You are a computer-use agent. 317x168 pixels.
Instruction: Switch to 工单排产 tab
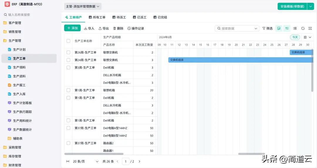coord(73,17)
